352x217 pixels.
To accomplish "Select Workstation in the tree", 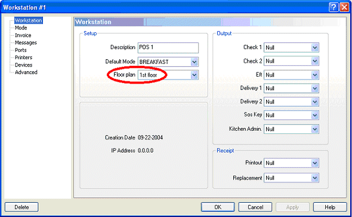I will point(29,20).
